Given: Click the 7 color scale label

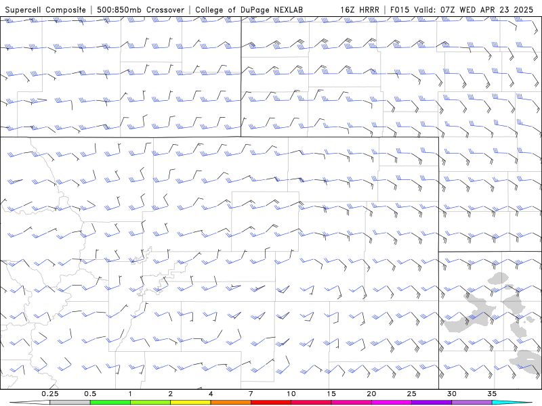Looking at the screenshot, I should click(251, 394).
